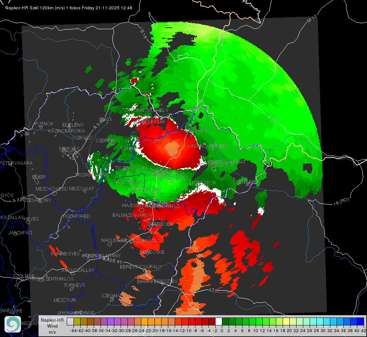Image resolution: width=367 pixels, height=337 pixels.
Task: Pick the dark blue swatch ending at 42
Action: 361,321
